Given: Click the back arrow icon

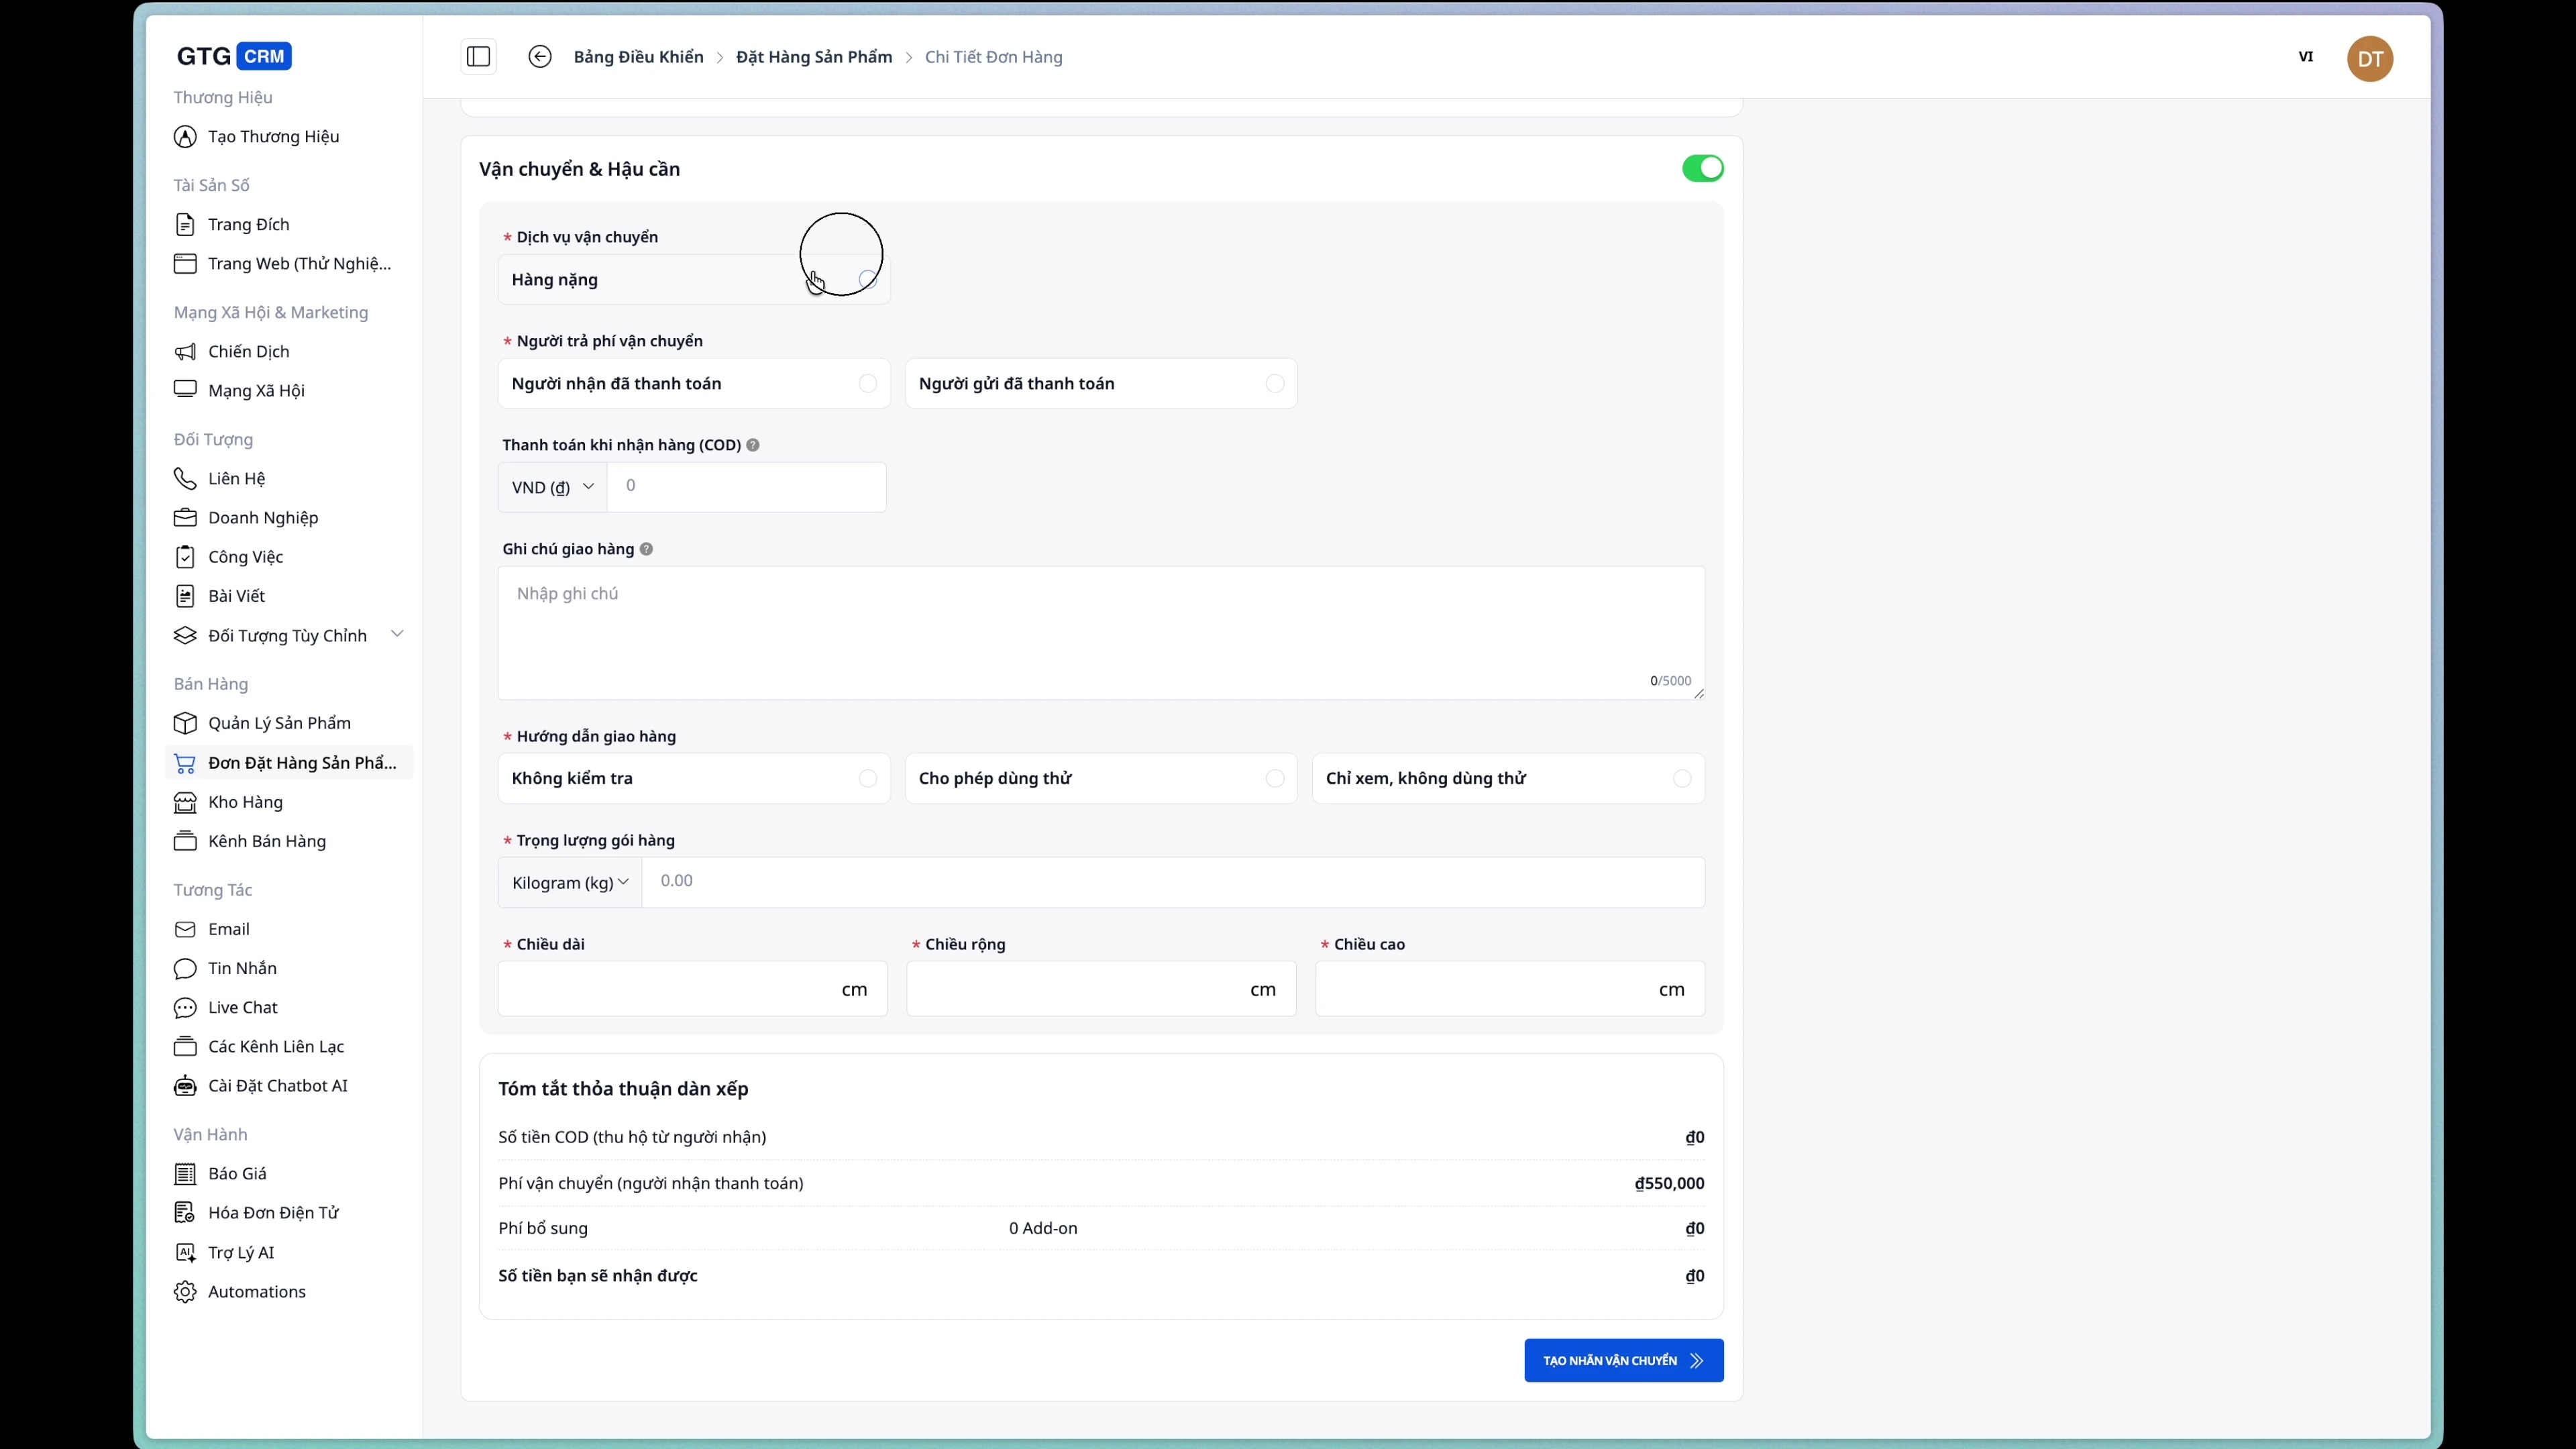Looking at the screenshot, I should point(539,57).
